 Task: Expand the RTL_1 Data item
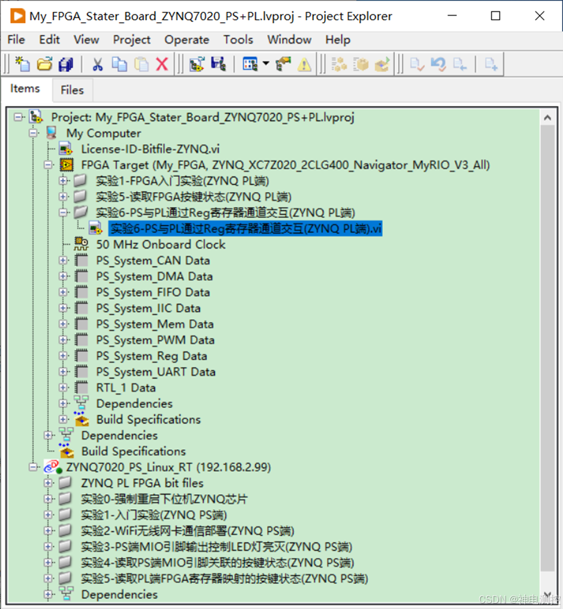pos(63,388)
